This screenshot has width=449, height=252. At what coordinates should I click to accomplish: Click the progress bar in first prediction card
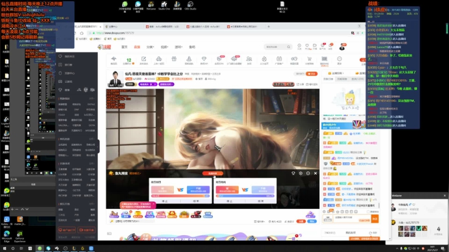click(x=180, y=196)
